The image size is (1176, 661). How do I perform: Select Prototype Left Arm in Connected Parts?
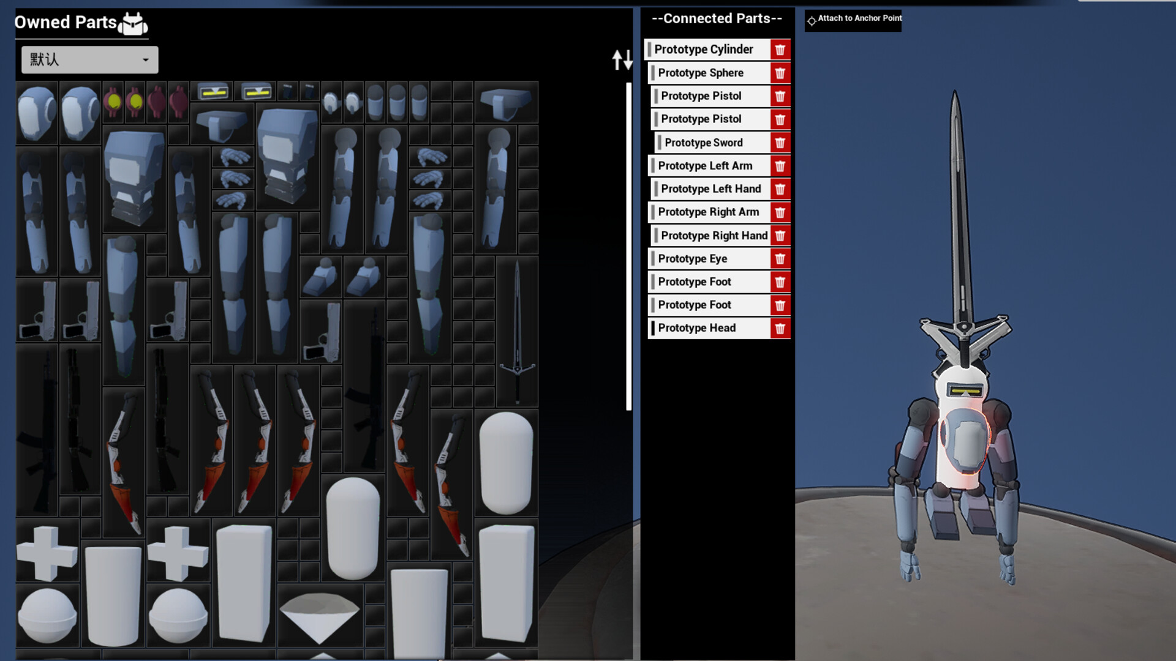[x=704, y=165]
